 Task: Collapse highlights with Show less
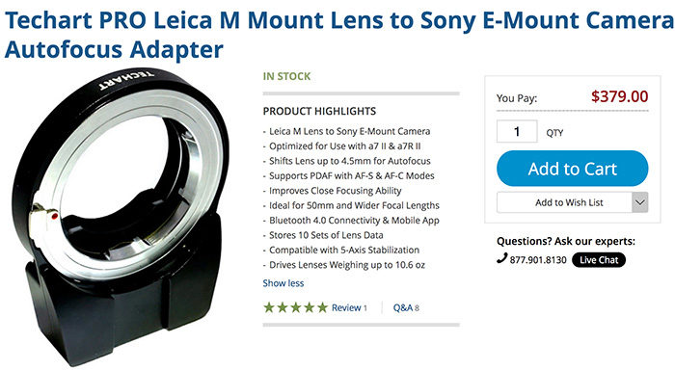click(x=283, y=283)
